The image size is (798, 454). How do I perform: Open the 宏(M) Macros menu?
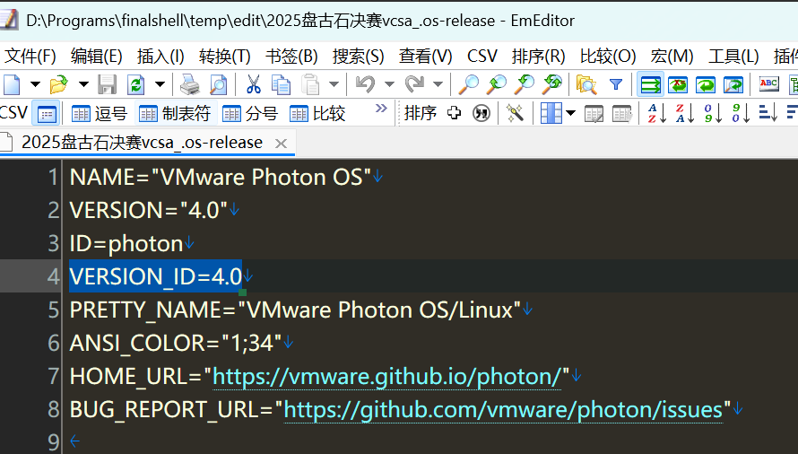[672, 56]
